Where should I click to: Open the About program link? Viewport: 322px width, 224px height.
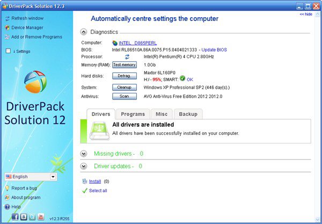pos(26,198)
